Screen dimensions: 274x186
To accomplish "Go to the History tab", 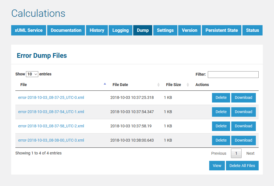I will click(97, 30).
